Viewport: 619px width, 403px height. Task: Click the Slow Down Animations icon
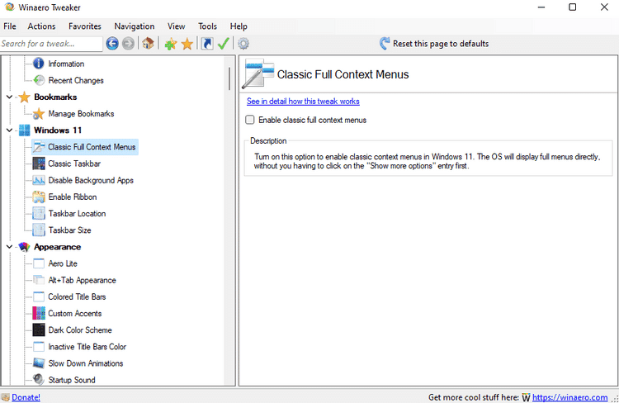pos(39,363)
